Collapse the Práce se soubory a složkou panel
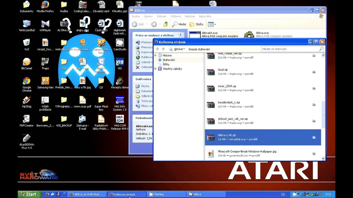Viewport: 353px width, 198px height. [180, 35]
